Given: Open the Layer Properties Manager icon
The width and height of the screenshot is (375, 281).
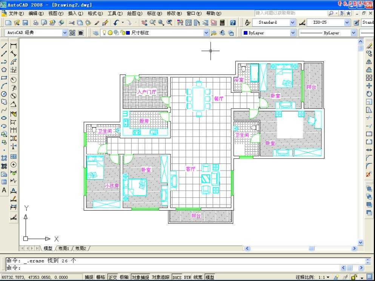Looking at the screenshot, I should coord(95,33).
